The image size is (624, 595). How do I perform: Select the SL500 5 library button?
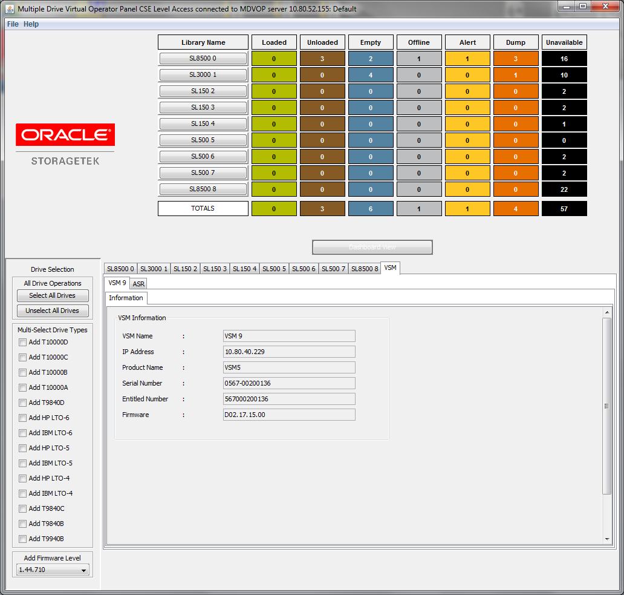click(x=203, y=140)
